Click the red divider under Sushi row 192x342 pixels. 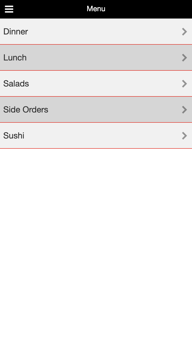pos(96,148)
